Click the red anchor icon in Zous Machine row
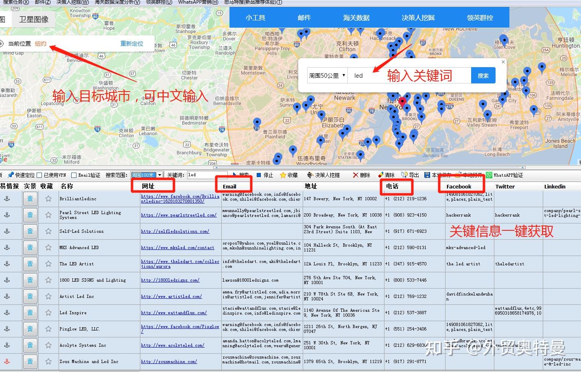581x372 pixels. [7, 361]
